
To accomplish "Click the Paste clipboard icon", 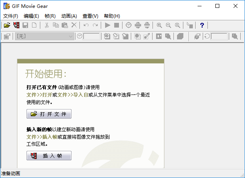I will point(65,25).
